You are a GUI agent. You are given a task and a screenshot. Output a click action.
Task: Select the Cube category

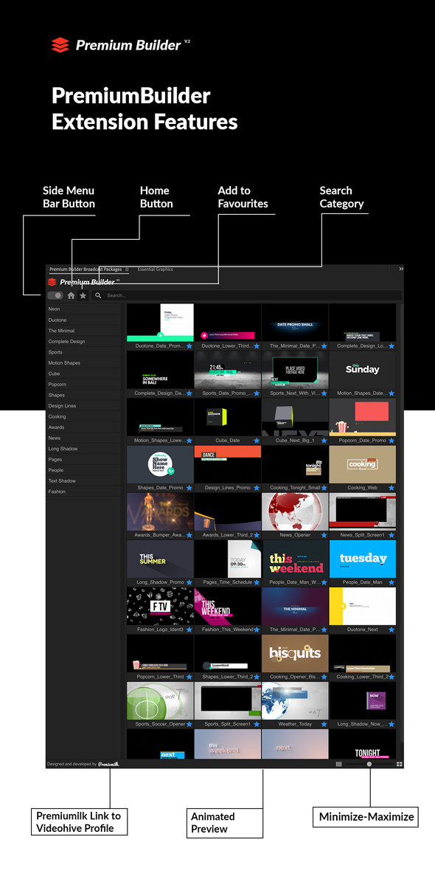(x=85, y=373)
